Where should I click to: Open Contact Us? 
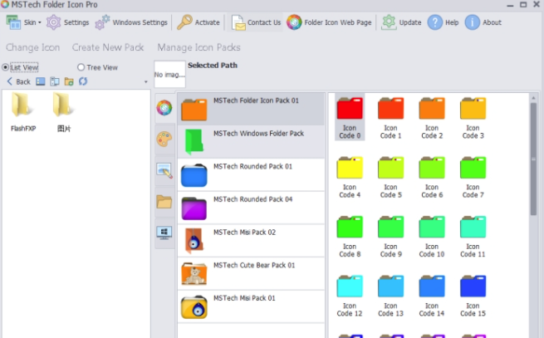point(256,22)
